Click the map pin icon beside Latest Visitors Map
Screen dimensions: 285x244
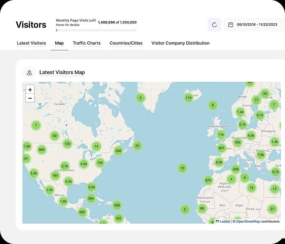[29, 72]
